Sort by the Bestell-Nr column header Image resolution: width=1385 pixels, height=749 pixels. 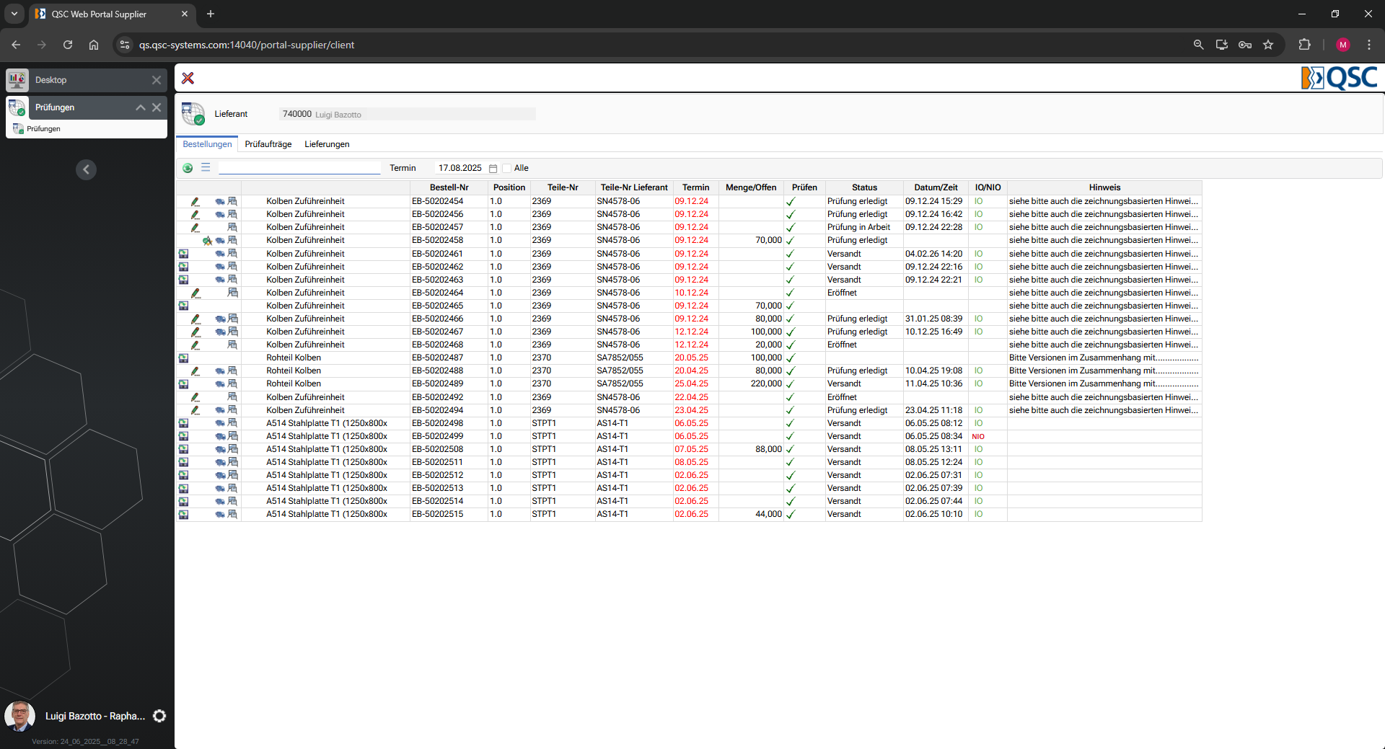449,187
